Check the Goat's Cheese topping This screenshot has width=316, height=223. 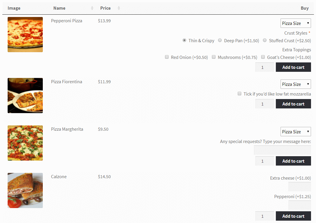(263, 57)
